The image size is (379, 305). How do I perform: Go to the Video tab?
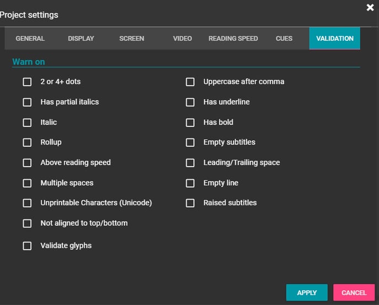(x=182, y=38)
